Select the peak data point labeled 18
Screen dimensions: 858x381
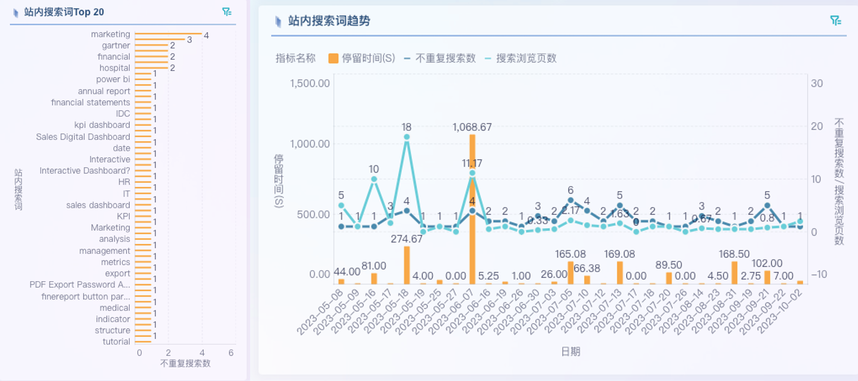(x=407, y=137)
